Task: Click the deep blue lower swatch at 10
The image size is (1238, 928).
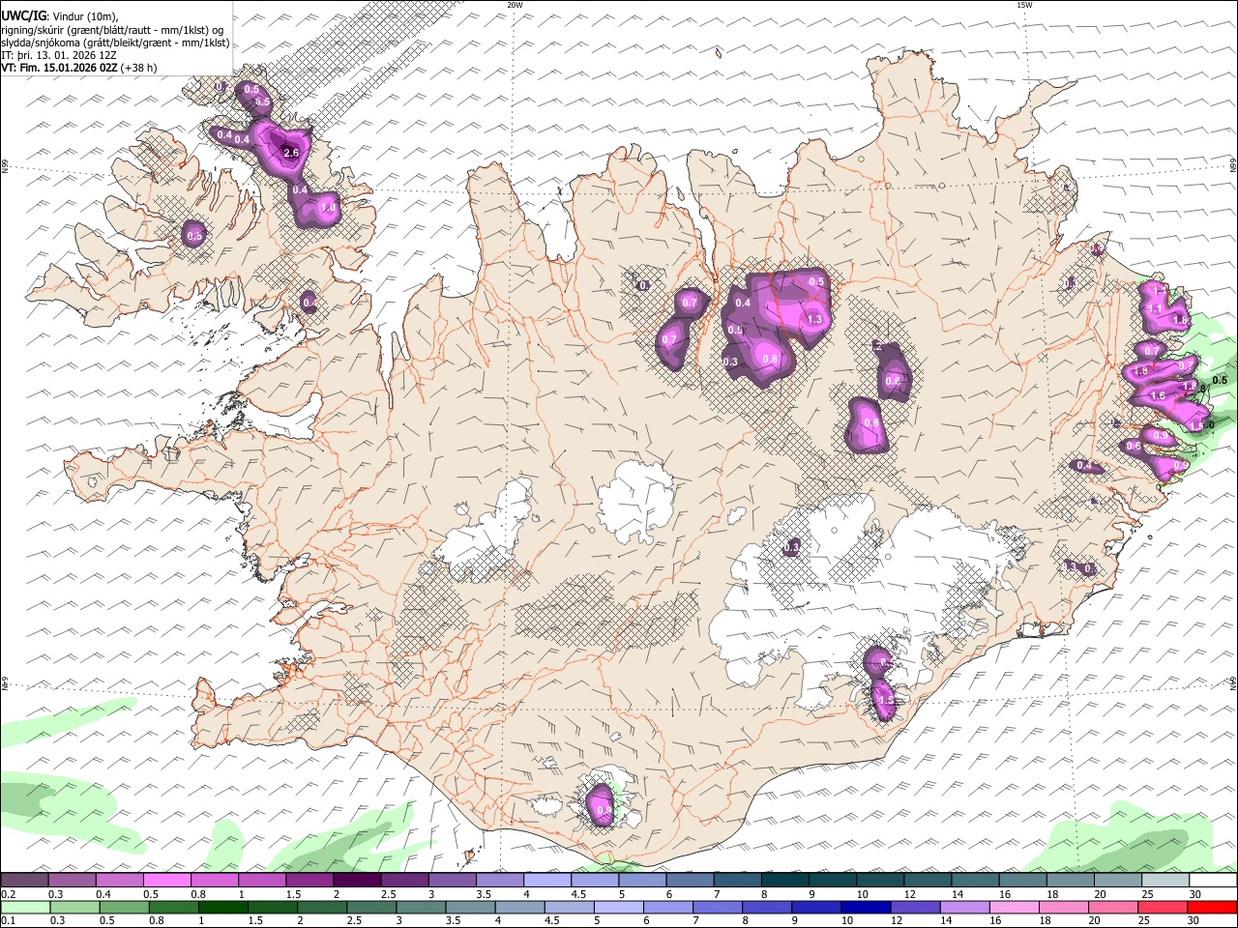Action: [x=866, y=908]
